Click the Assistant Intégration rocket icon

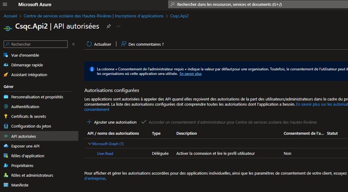[6, 74]
